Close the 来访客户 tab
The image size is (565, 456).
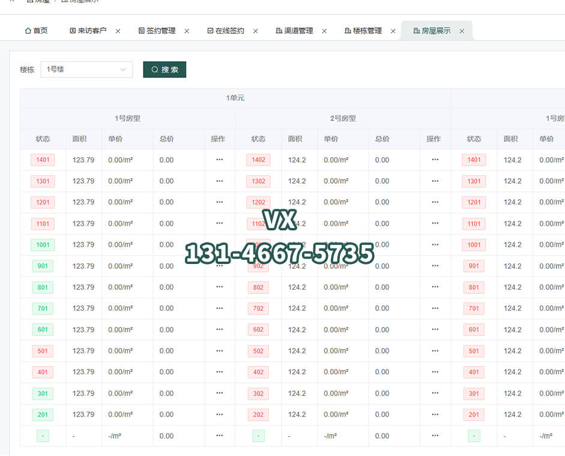click(x=118, y=31)
